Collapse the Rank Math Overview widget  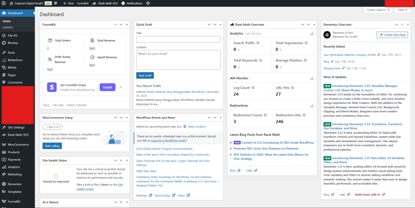tap(314, 25)
